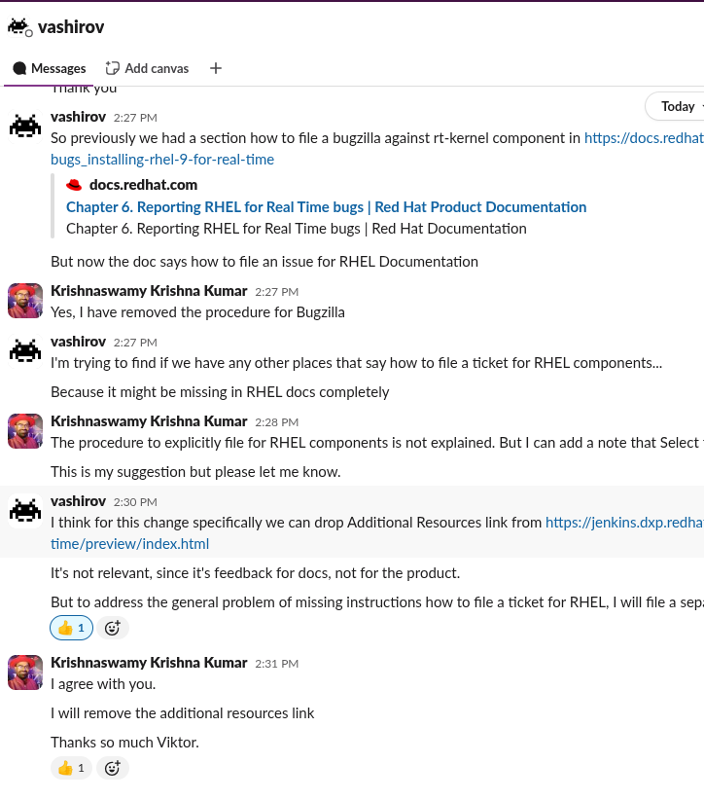The width and height of the screenshot is (704, 800).
Task: Click the 2:31 PM message timestamp
Action: pyautogui.click(x=276, y=663)
